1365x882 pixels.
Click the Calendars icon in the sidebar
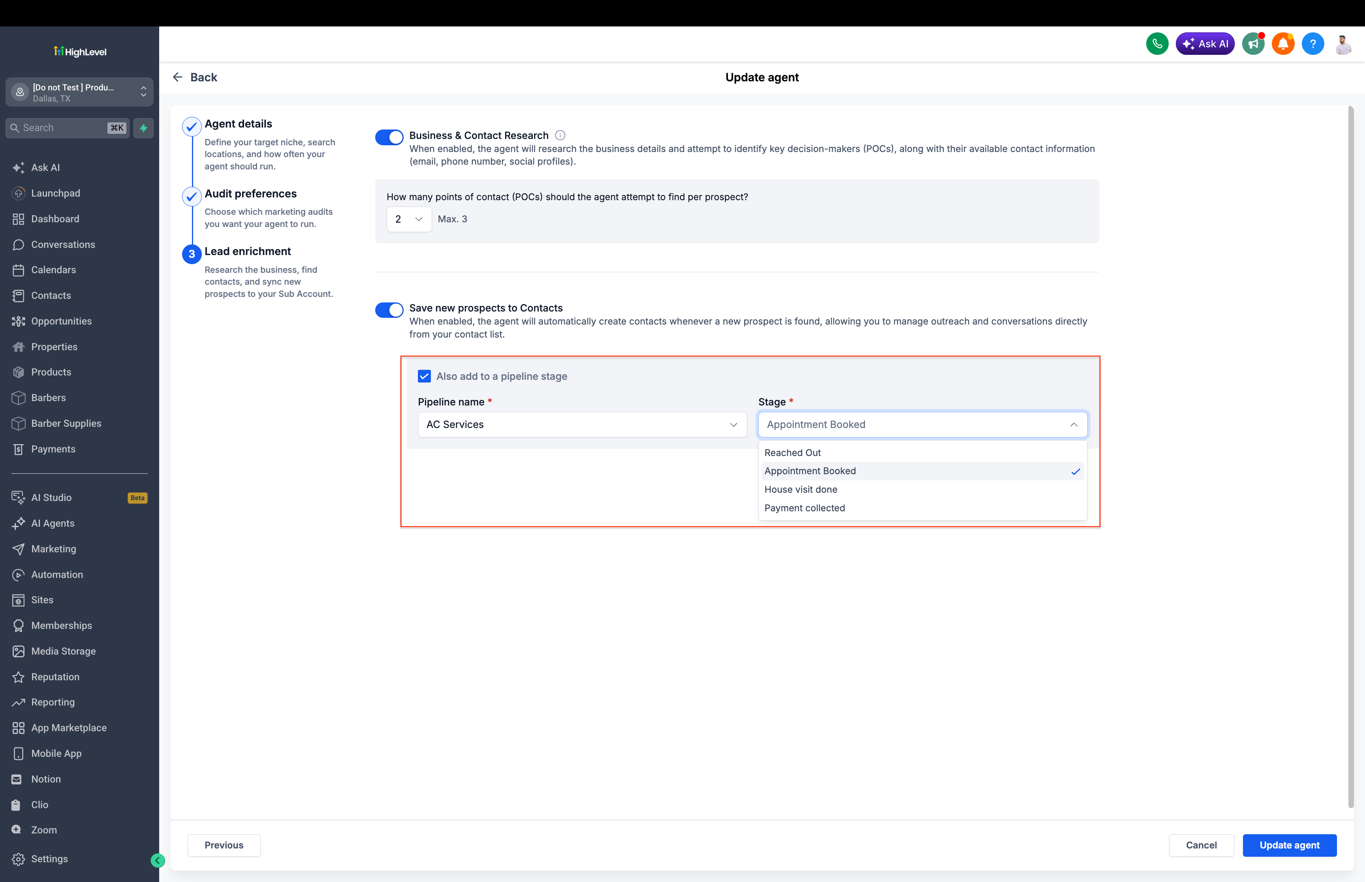click(x=18, y=270)
